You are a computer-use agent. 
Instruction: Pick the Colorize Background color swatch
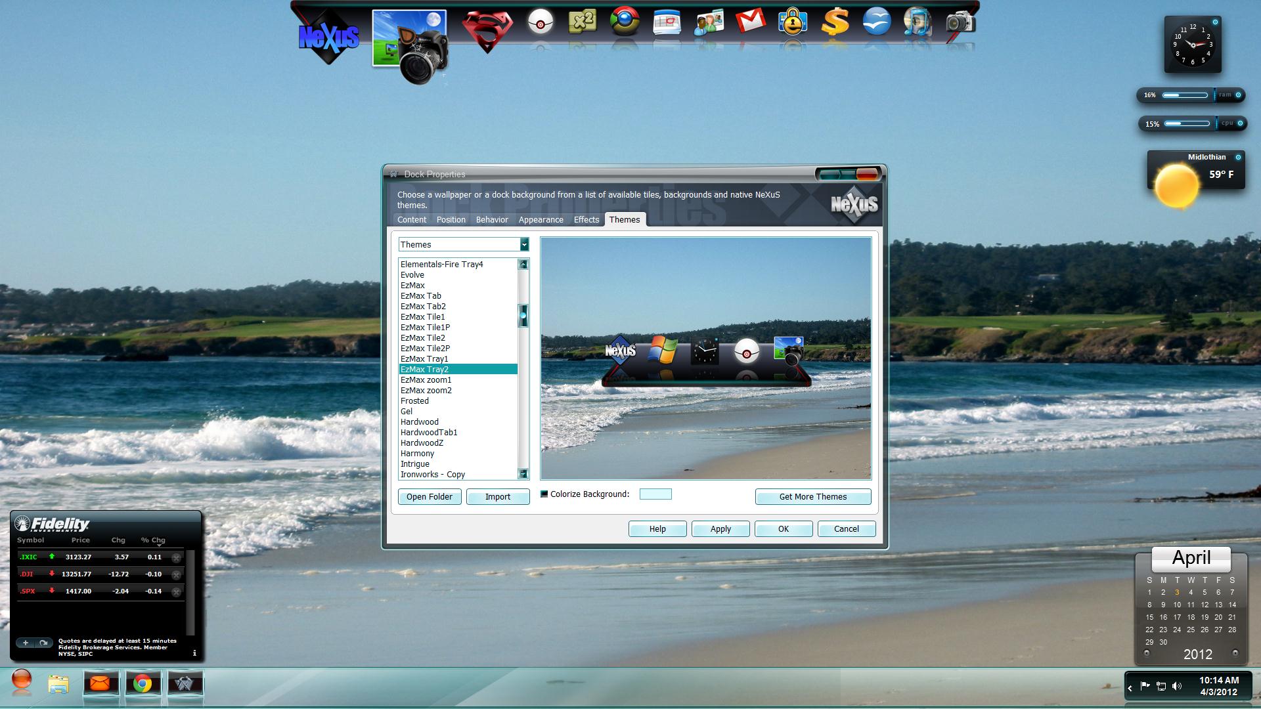[x=655, y=494]
